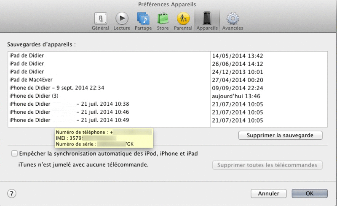Image resolution: width=337 pixels, height=206 pixels.
Task: Click the Numéro de téléphone tooltip line
Action: (104, 132)
